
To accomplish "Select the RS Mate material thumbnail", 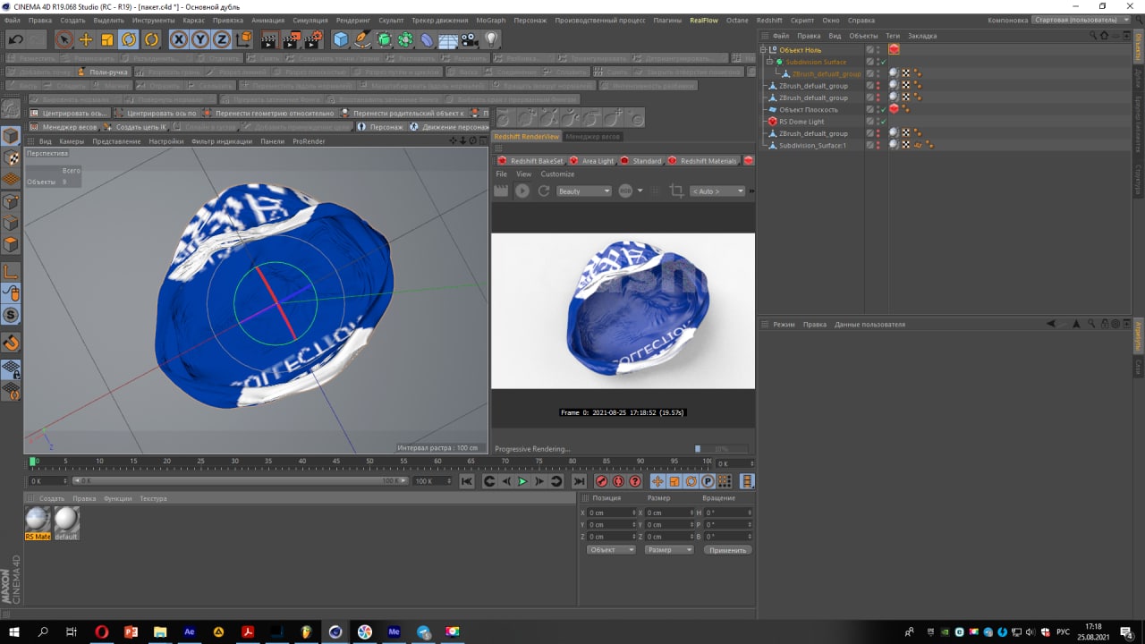I will 38,523.
